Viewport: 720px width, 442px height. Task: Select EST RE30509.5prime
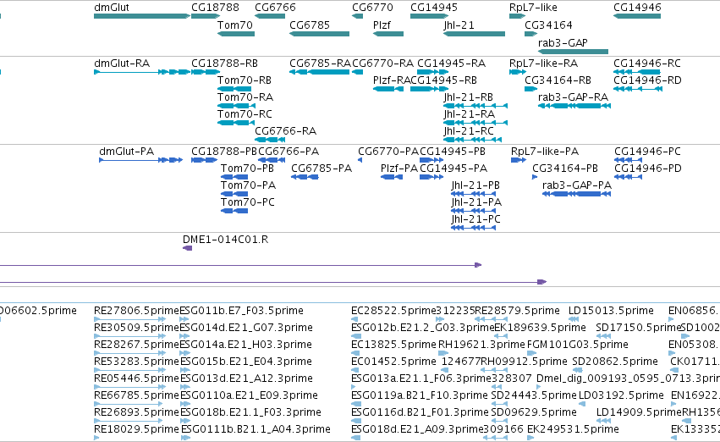tap(136, 328)
